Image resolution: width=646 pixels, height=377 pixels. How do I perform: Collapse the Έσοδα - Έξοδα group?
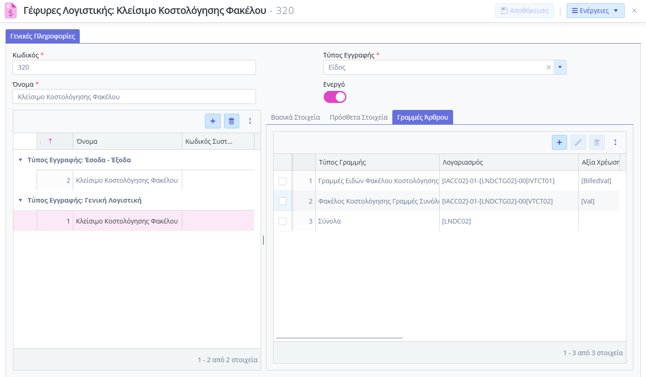(20, 160)
